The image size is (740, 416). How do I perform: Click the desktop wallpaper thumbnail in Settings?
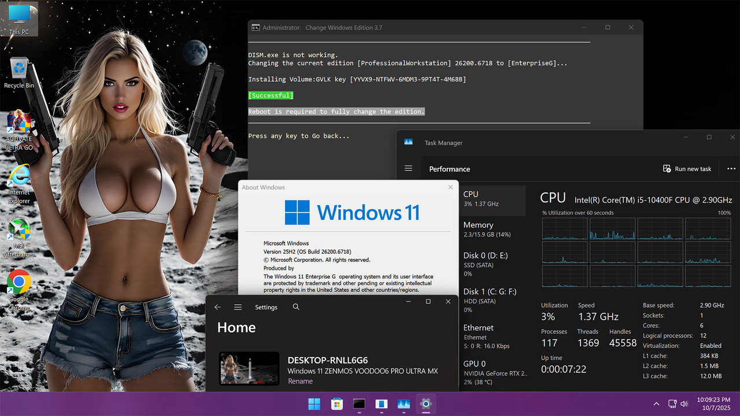249,369
